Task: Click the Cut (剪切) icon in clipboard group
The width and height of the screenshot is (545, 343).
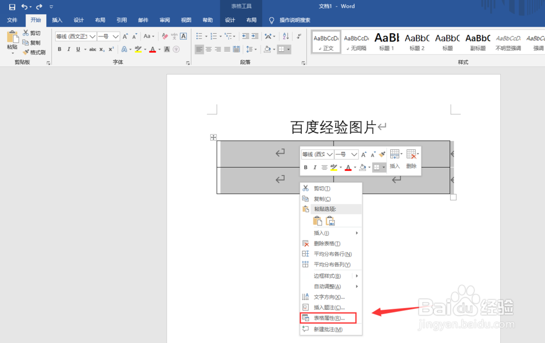Action: 26,33
